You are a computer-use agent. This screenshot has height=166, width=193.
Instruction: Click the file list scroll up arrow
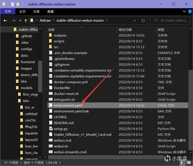(190, 29)
